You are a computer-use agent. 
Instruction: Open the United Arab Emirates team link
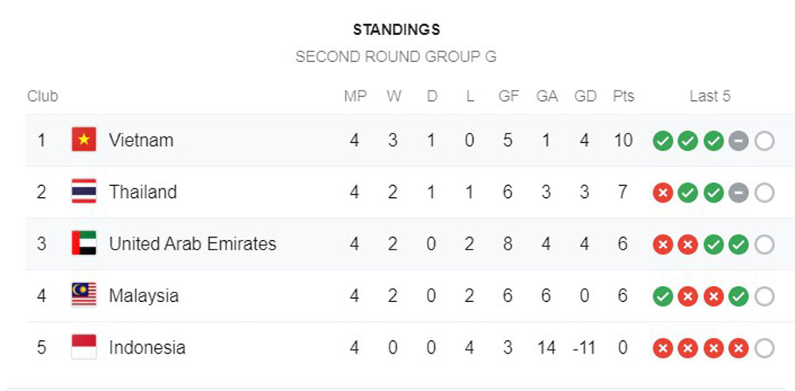click(x=192, y=244)
